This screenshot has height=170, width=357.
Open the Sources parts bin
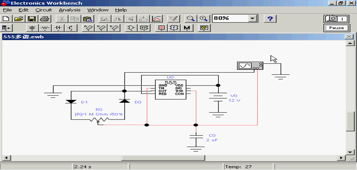point(33,28)
